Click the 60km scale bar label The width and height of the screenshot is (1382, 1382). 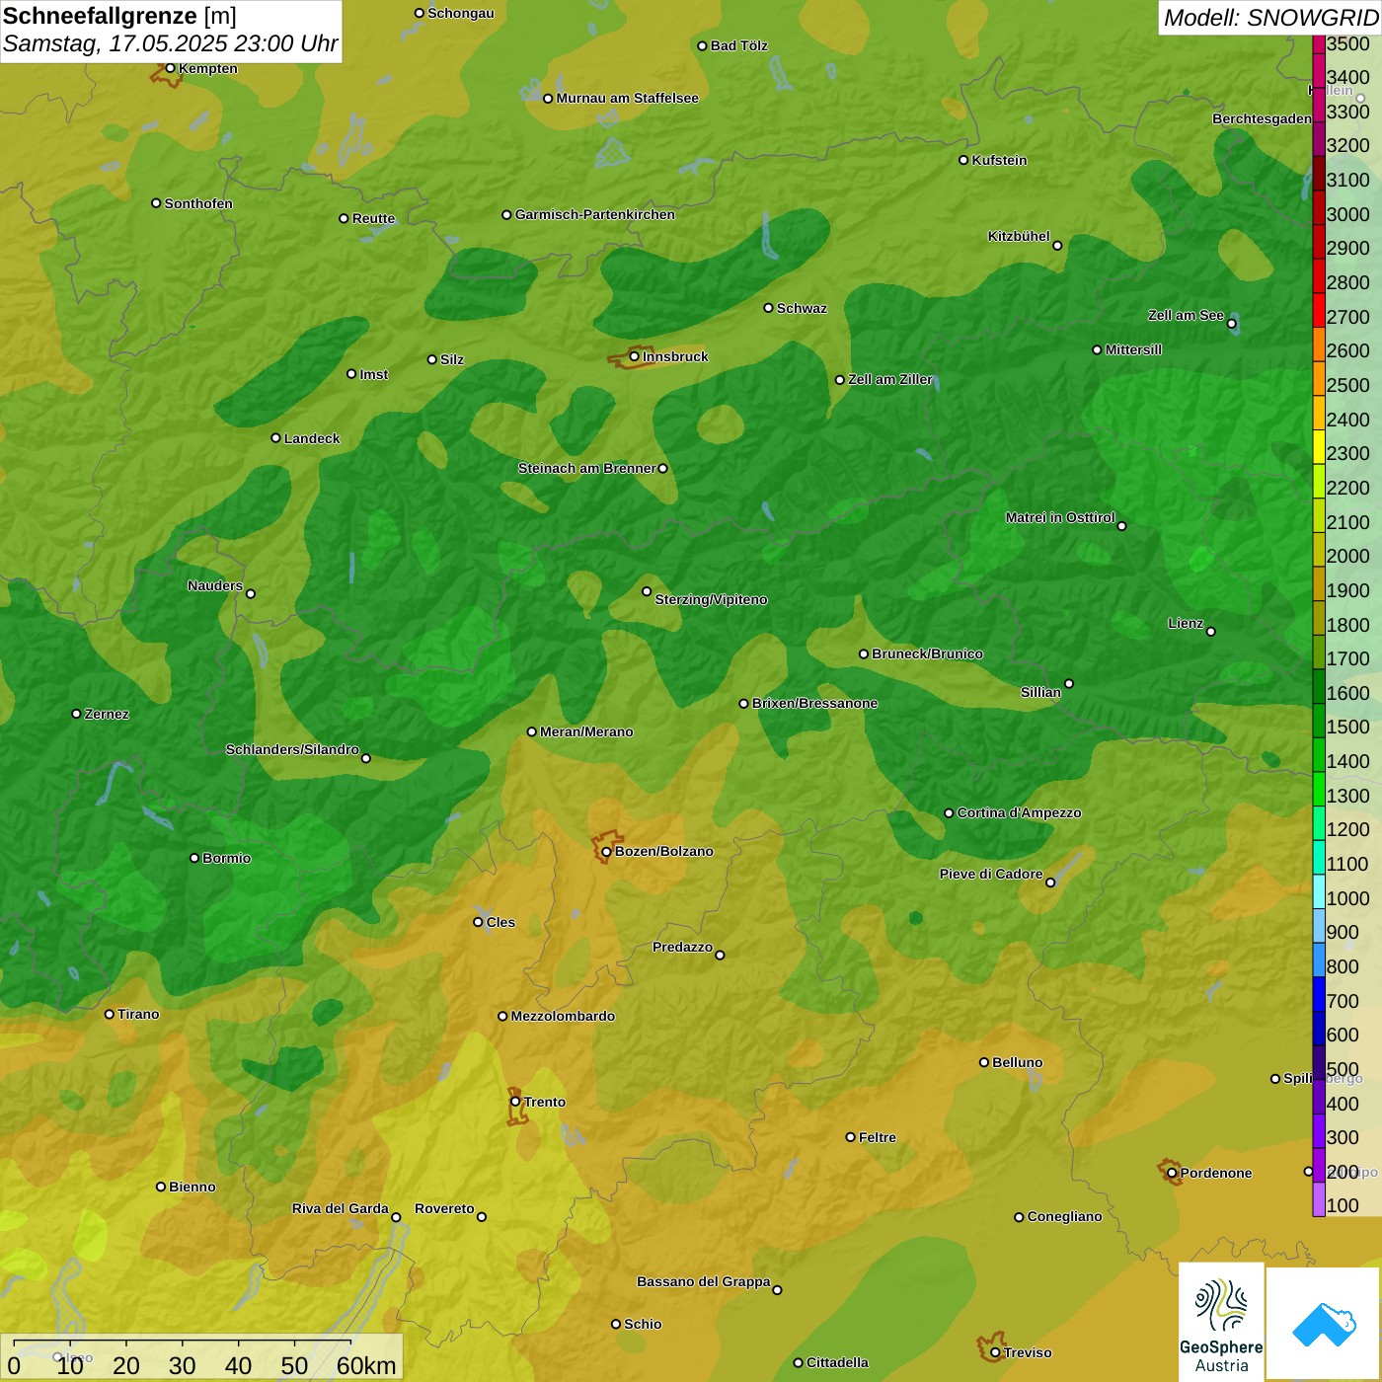tap(366, 1365)
